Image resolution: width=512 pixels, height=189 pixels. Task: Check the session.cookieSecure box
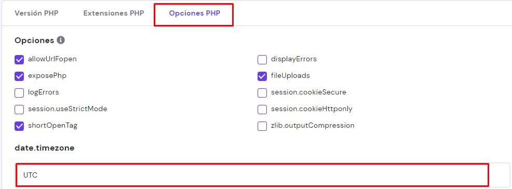[262, 93]
